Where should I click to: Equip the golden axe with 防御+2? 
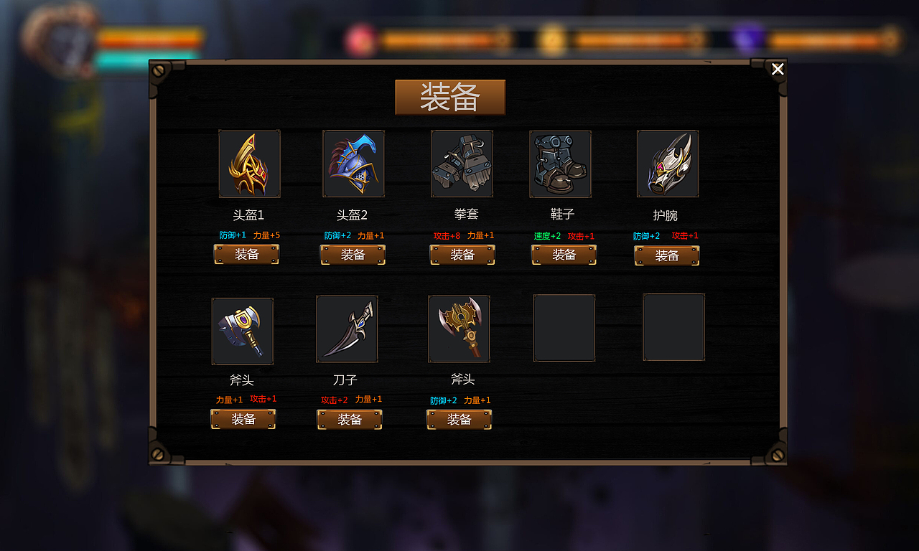tap(459, 420)
